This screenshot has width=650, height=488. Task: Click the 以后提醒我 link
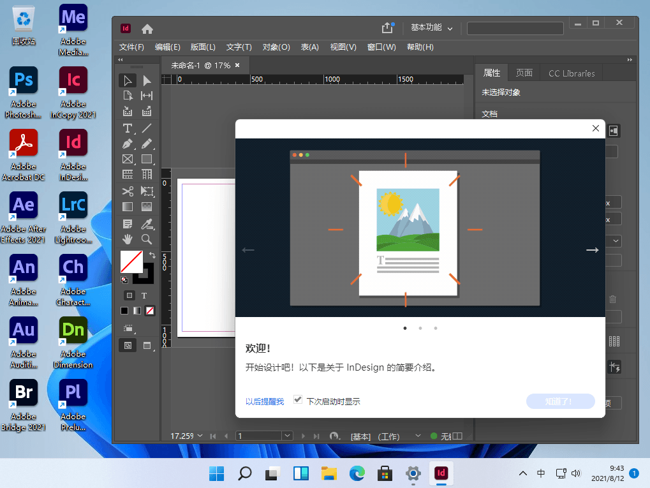coord(265,401)
